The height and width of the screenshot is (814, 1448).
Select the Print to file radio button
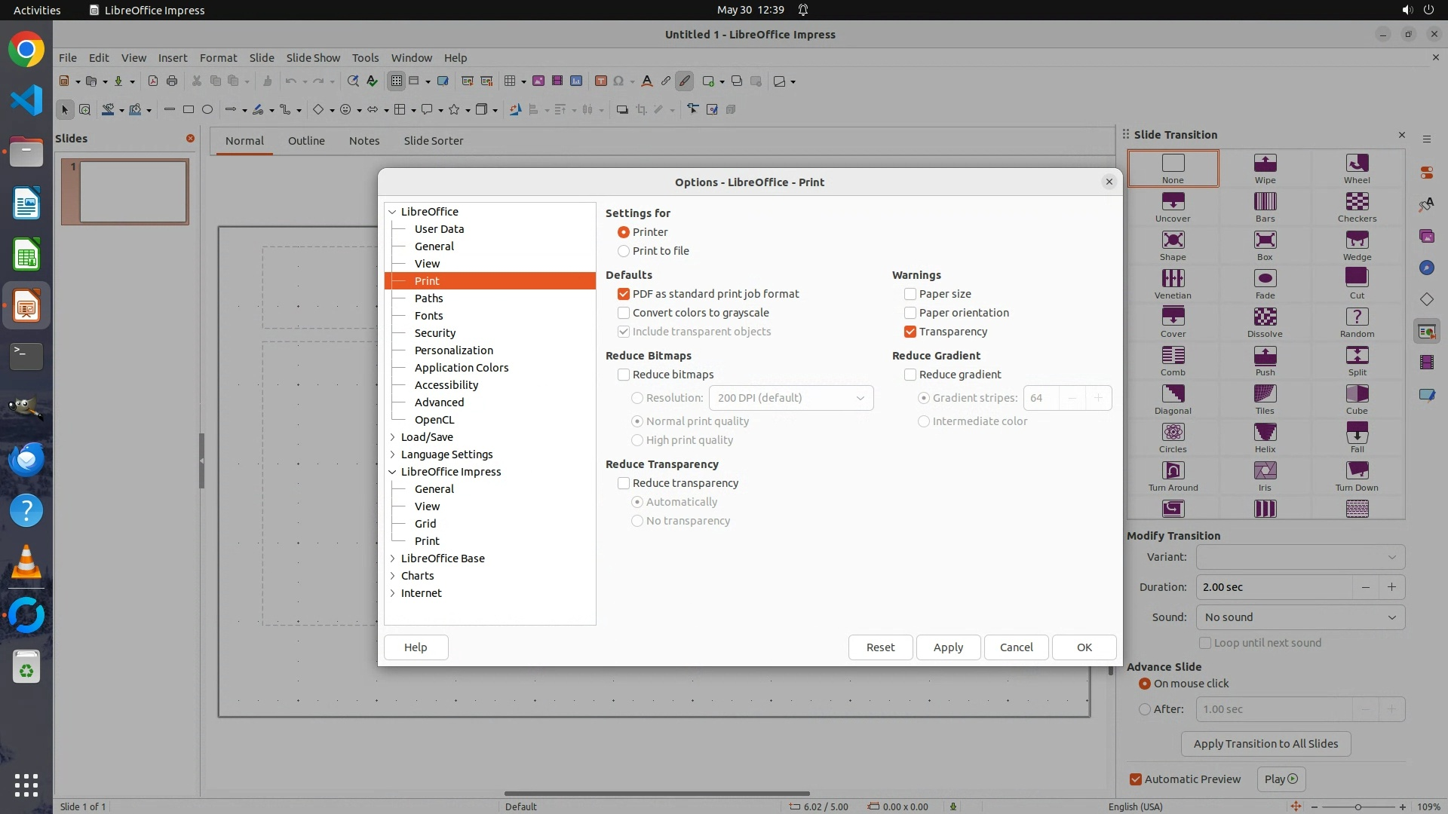(624, 251)
